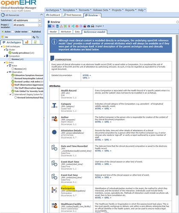The height and width of the screenshot is (213, 179).
Task: Click the green share toolbar icon
Action: [73, 26]
